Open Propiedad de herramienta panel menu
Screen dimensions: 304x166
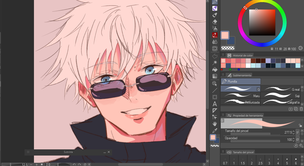[x=223, y=115]
